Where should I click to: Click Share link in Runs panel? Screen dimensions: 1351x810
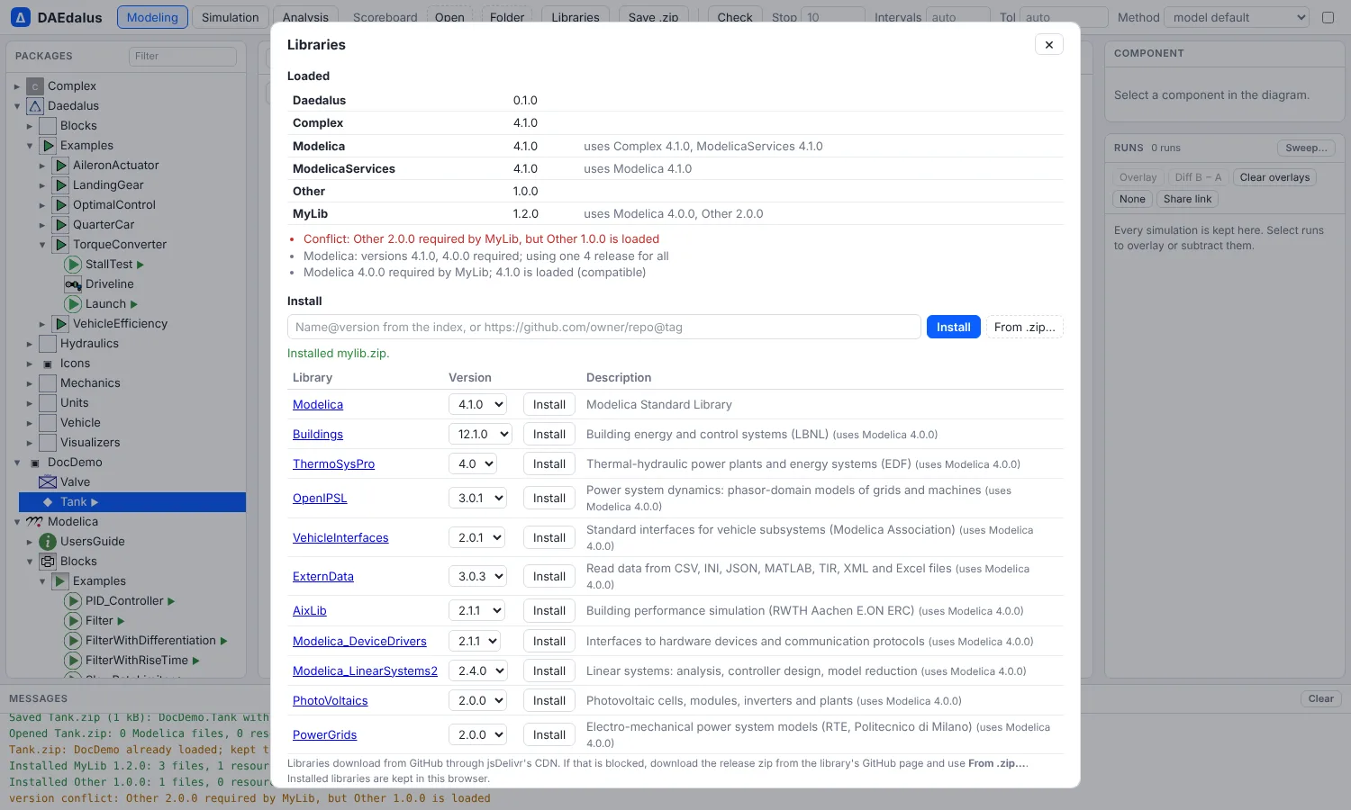point(1187,199)
